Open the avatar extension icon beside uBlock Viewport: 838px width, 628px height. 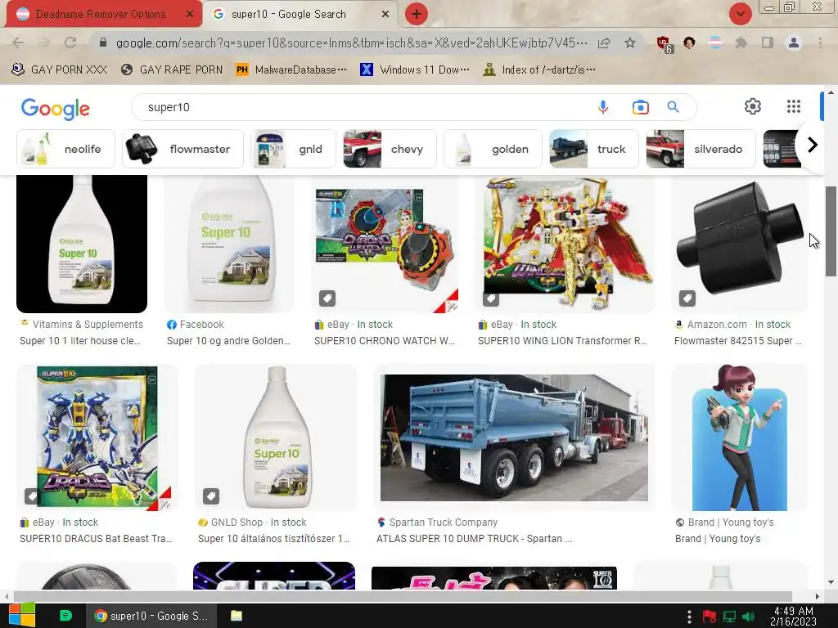pyautogui.click(x=689, y=43)
